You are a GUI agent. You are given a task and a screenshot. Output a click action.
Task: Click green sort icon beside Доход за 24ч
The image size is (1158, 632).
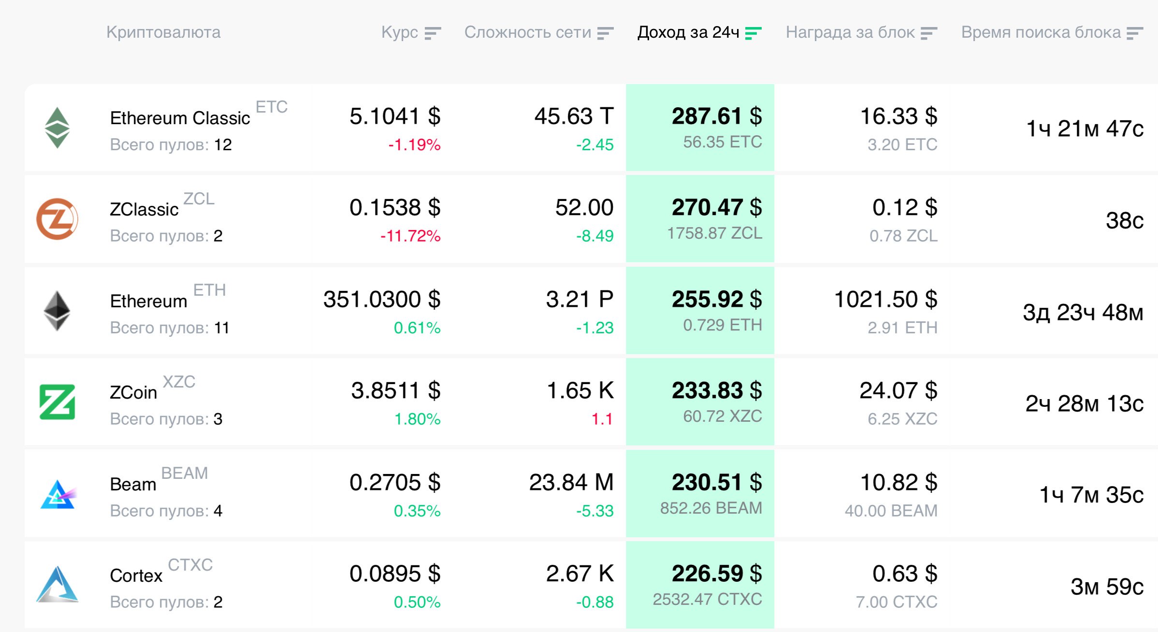pos(753,33)
